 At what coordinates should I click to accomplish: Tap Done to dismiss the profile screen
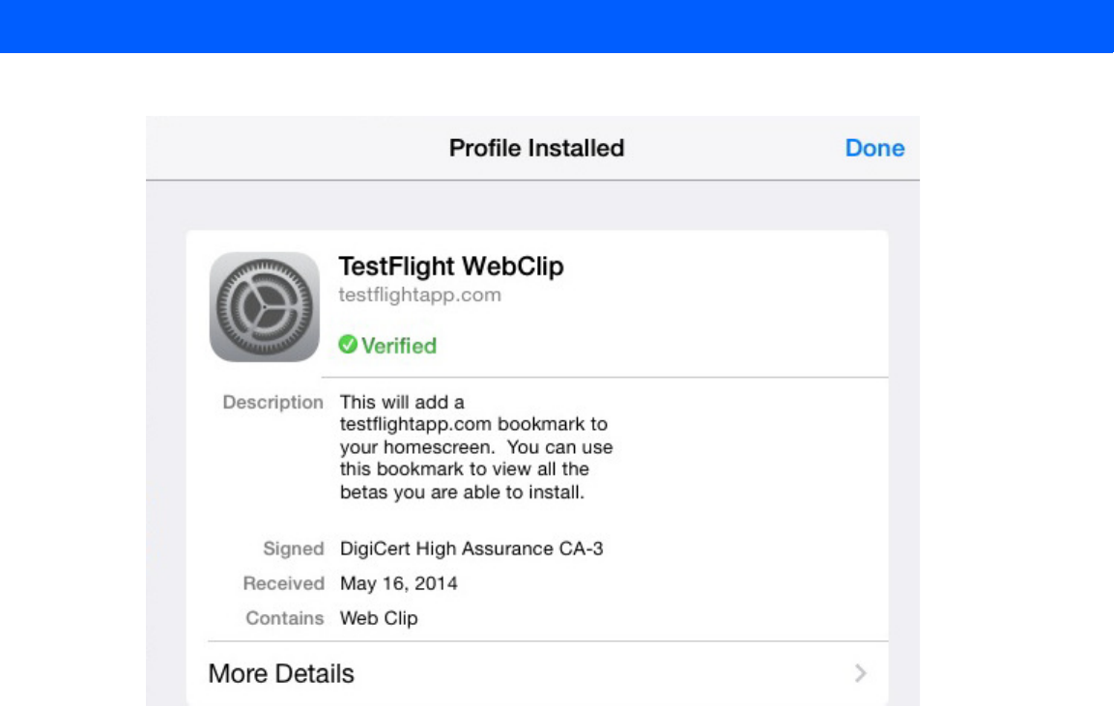(874, 148)
